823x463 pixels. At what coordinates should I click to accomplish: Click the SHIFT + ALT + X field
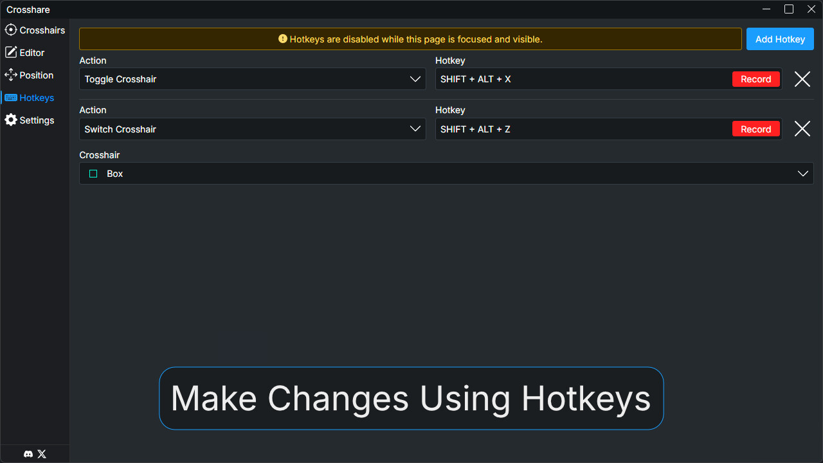[579, 79]
